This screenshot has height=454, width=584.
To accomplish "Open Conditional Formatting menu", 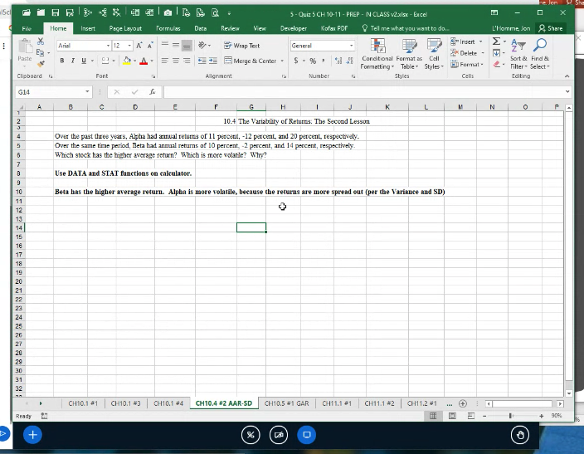I will 377,54.
